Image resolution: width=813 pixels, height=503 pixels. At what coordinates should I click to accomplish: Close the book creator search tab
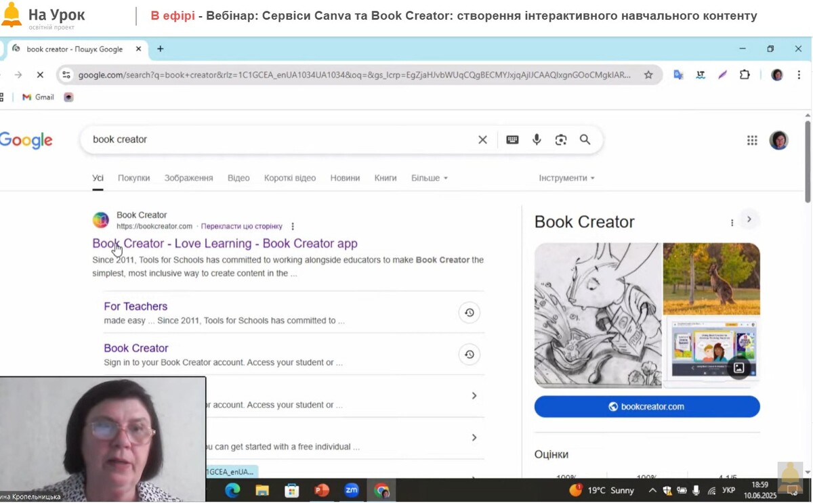[138, 49]
